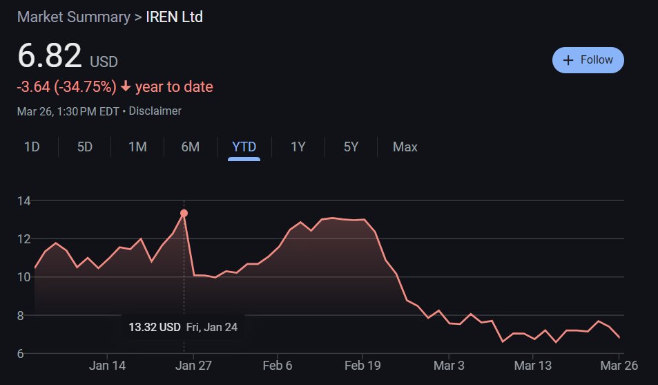Show the 5Y chart range
Image resolution: width=658 pixels, height=385 pixels.
pos(351,147)
